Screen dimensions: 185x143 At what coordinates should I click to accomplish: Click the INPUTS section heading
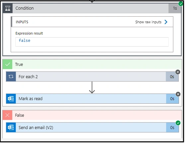22,22
